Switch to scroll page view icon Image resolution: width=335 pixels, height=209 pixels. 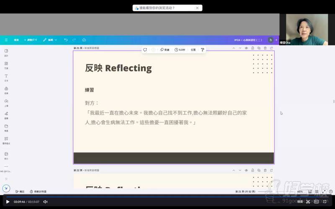310,191
